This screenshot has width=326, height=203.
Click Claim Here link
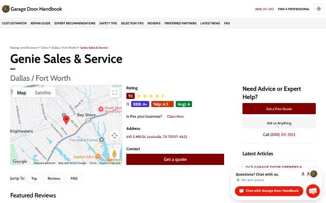tap(175, 116)
